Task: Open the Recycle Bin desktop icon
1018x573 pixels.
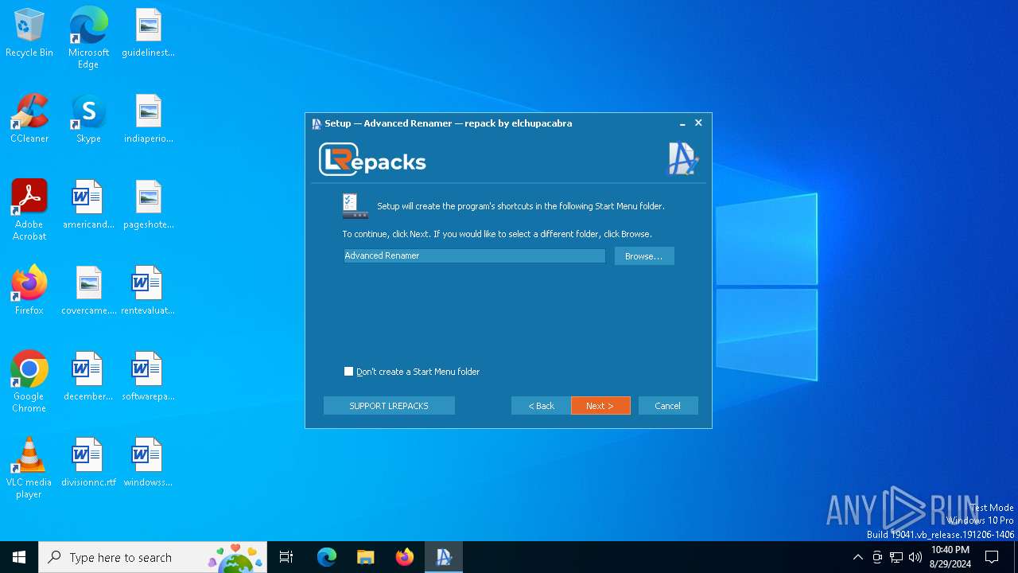Action: click(29, 33)
